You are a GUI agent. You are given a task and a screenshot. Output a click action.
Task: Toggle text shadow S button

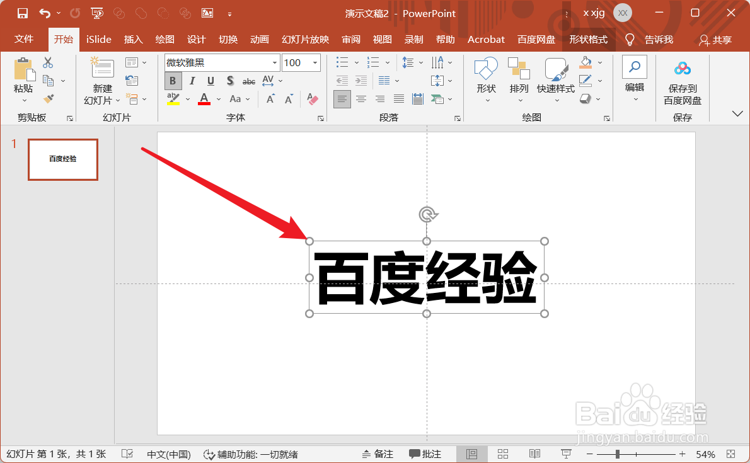pyautogui.click(x=230, y=81)
